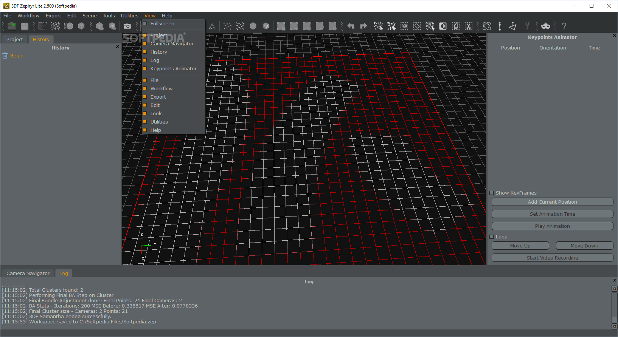Click the mask toolbar icon
Screen dimensions: 618x337
coord(546,26)
